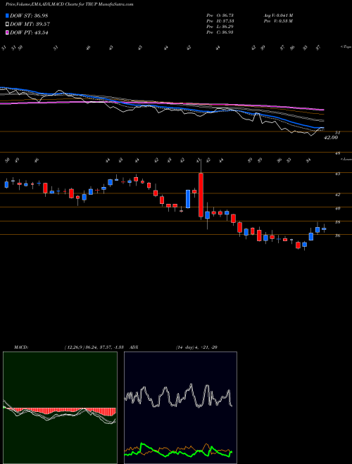The width and height of the screenshot is (352, 464).
Task: Click the blue DOW ST legend swatch
Action: [7, 15]
